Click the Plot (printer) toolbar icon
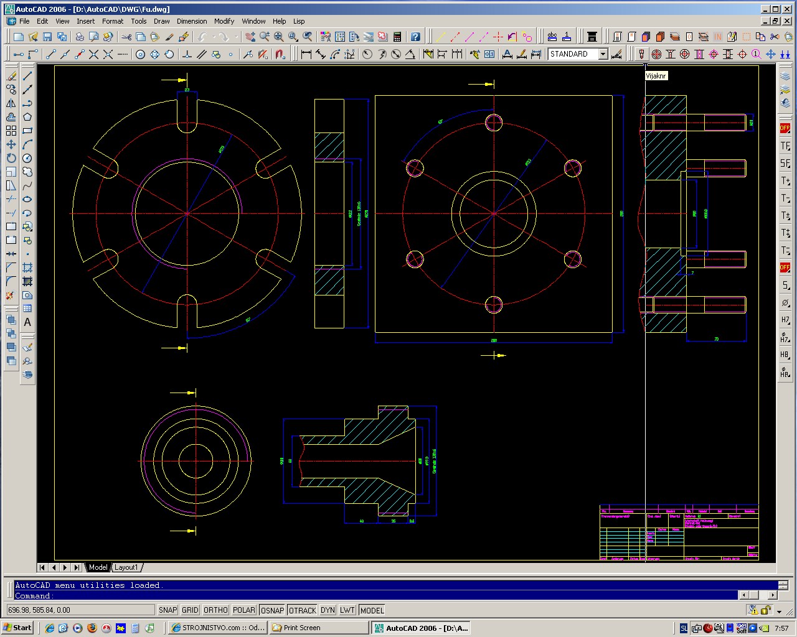This screenshot has height=637, width=797. click(x=80, y=37)
